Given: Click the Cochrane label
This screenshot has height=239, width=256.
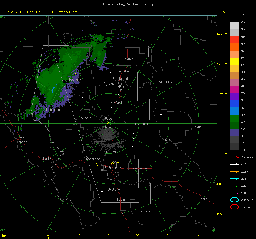Looking at the screenshot, I should [x=93, y=159].
